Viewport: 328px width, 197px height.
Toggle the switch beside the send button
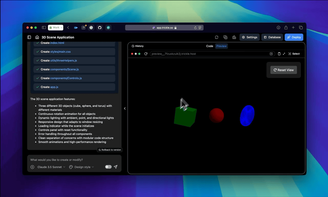click(x=108, y=167)
